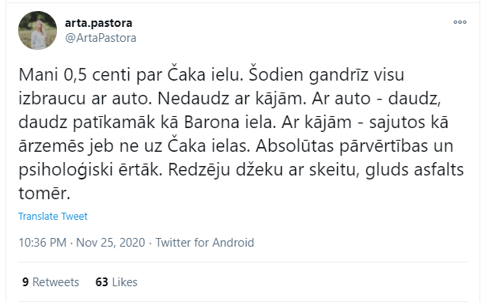The height and width of the screenshot is (302, 485).
Task: Open the three-dot more options menu
Action: (460, 22)
